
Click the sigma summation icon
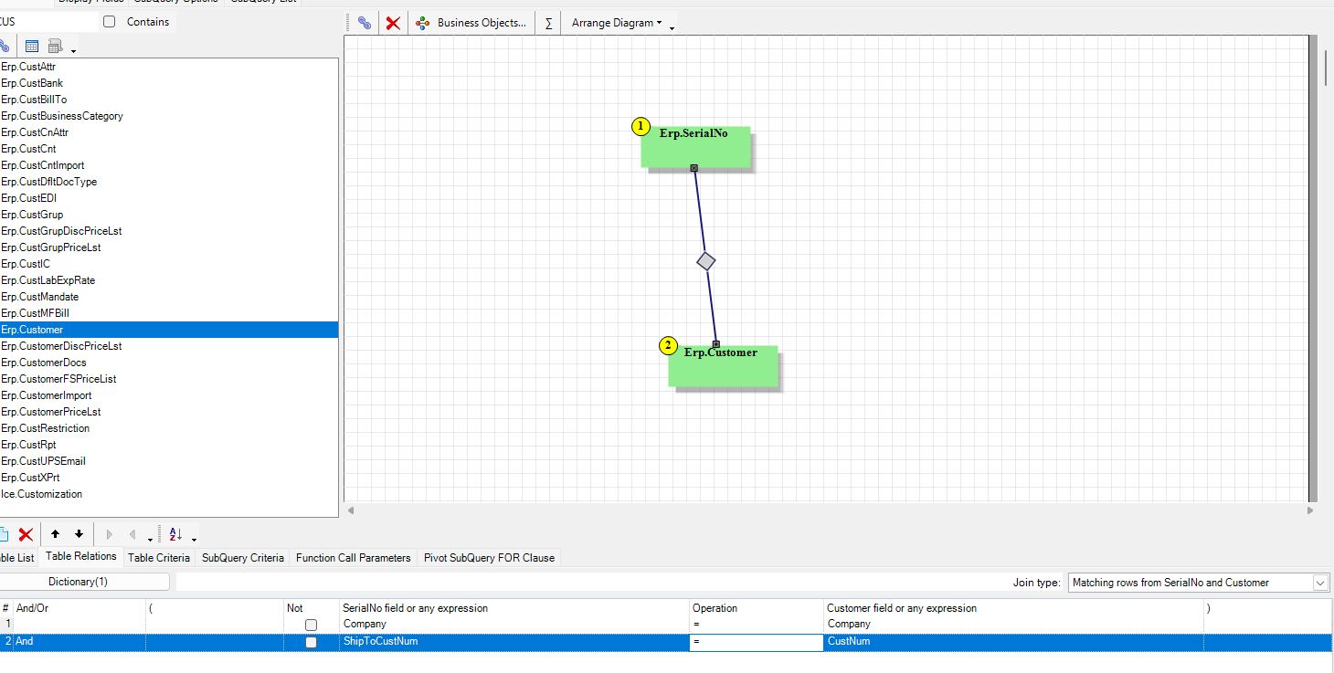[548, 23]
